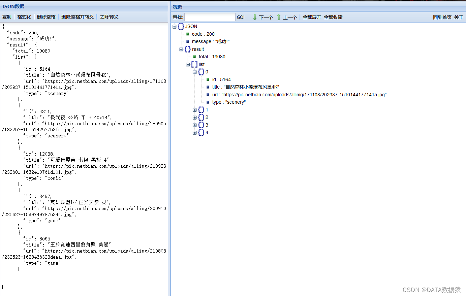The width and height of the screenshot is (466, 296).
Task: Collapse the list array node
Action: click(x=188, y=64)
